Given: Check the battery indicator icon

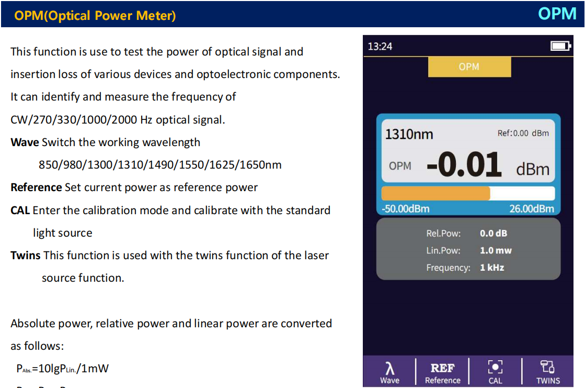Looking at the screenshot, I should [560, 46].
